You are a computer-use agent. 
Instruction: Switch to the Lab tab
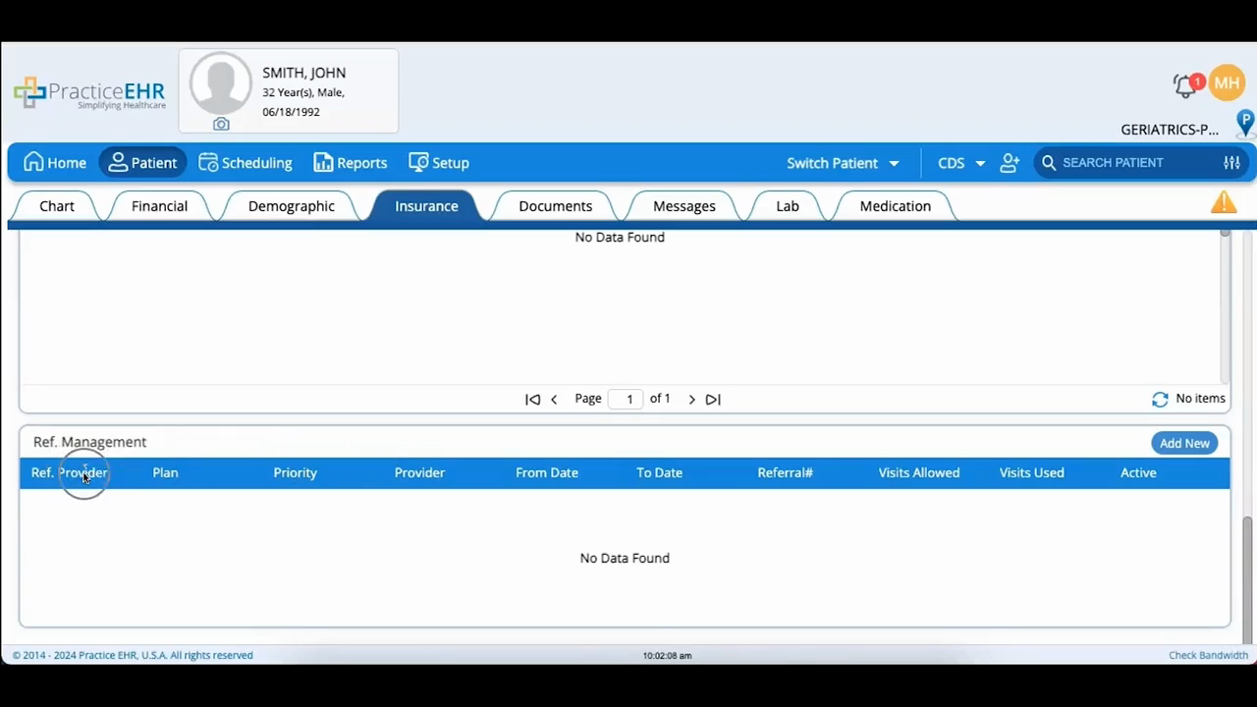point(788,206)
